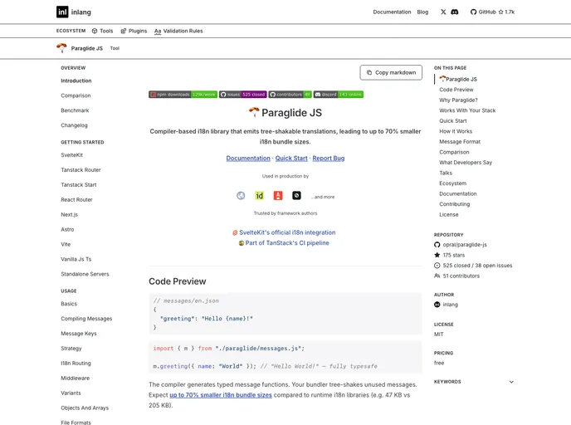Open opral/paraglide-js repository link
This screenshot has width=571, height=425.
(x=465, y=245)
